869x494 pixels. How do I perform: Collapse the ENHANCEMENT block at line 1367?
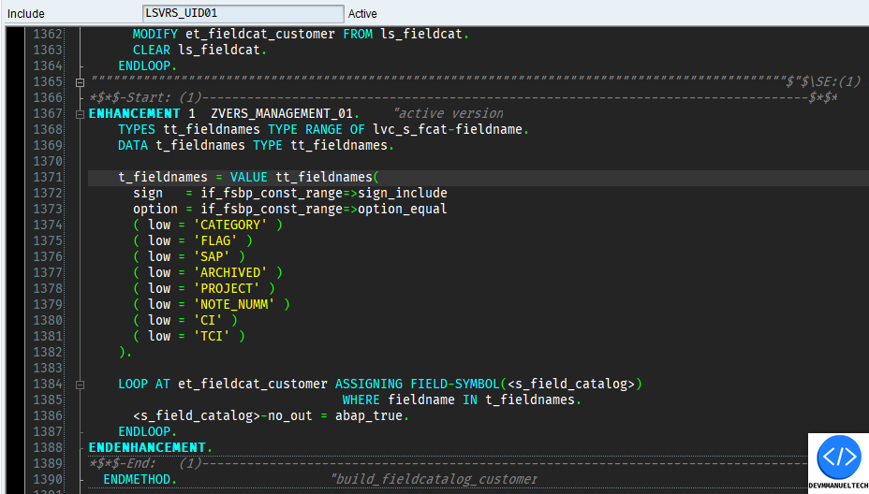(80, 114)
